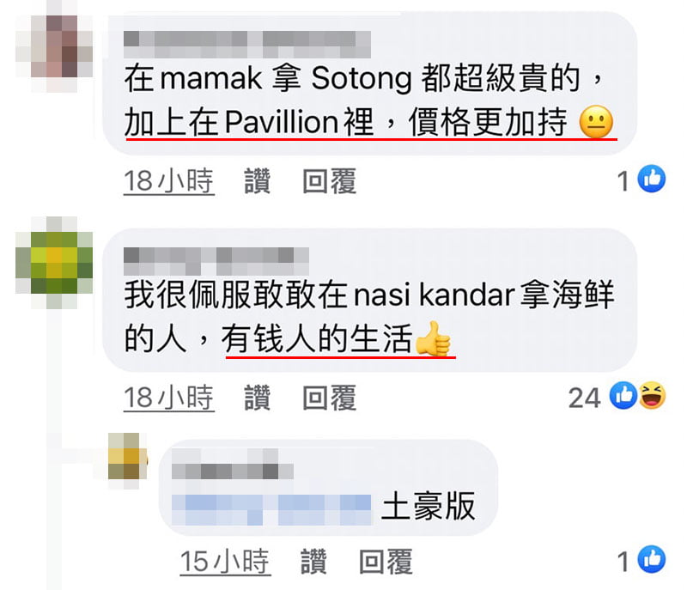
Task: Open 18小時 timestamp of the Sotong comment
Action: coord(169,181)
